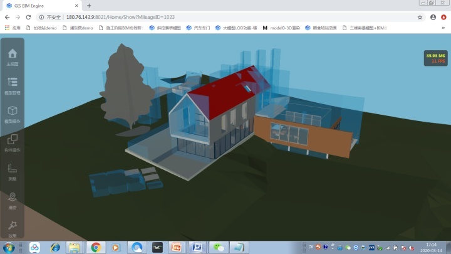The width and height of the screenshot is (451, 254).
Task: Open the Windows Start menu
Action: point(9,247)
